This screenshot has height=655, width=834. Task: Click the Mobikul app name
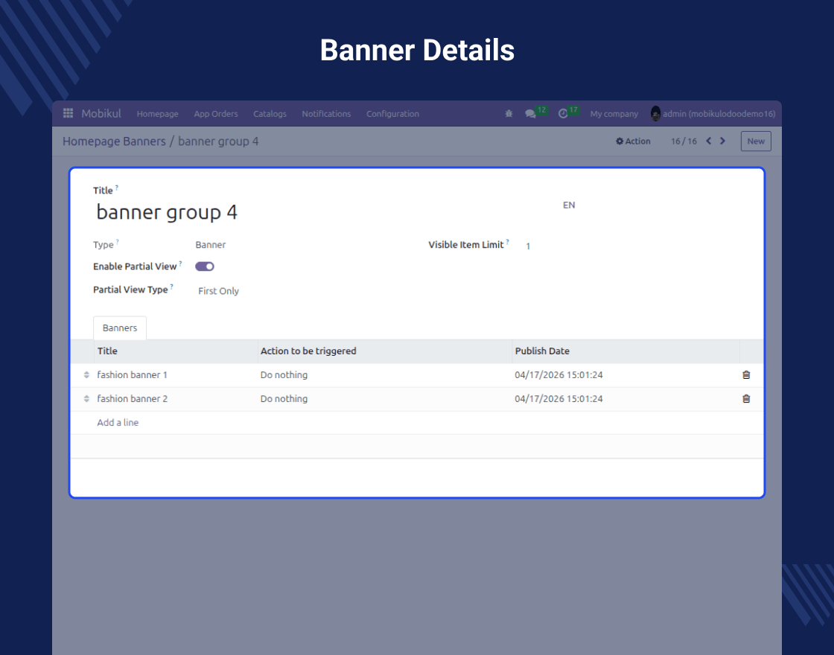tap(101, 113)
